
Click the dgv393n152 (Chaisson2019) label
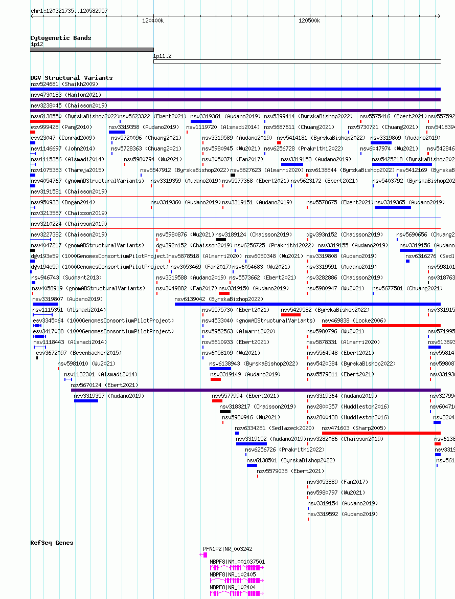click(x=345, y=234)
